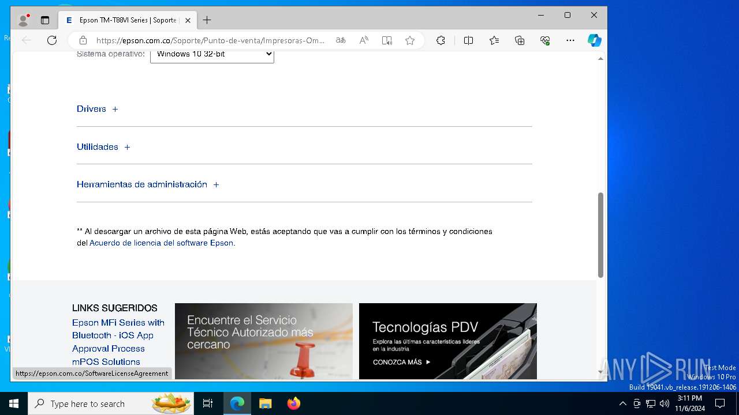Viewport: 739px width, 415px height.
Task: Toggle split screen view
Action: point(469,40)
